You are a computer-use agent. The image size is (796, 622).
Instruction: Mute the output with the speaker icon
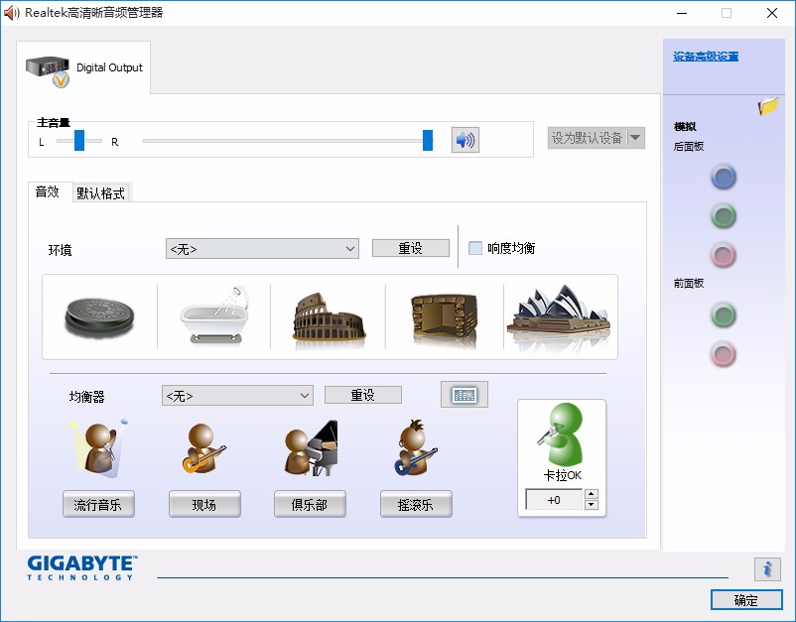pos(463,138)
